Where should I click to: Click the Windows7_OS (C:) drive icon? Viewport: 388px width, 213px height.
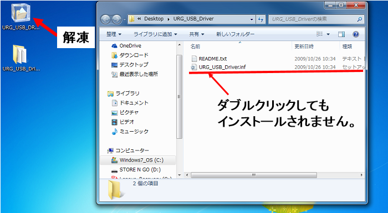coord(114,160)
